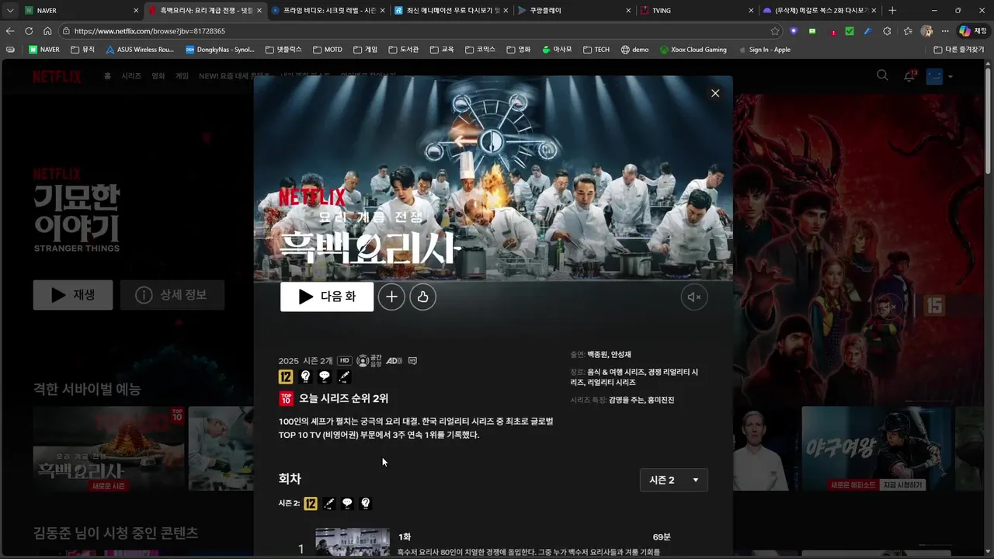994x559 pixels.
Task: Play the next episode with 다음 화
Action: pos(327,297)
